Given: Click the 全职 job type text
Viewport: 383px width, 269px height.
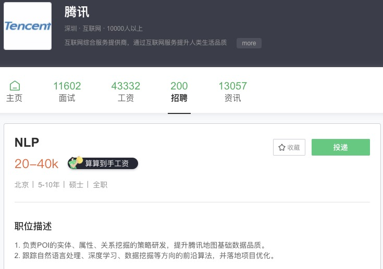Looking at the screenshot, I should 100,185.
